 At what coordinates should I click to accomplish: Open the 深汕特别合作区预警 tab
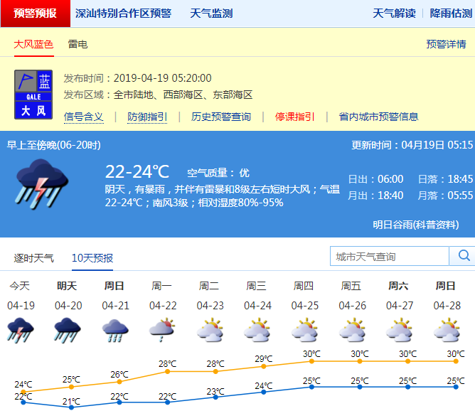(x=123, y=14)
